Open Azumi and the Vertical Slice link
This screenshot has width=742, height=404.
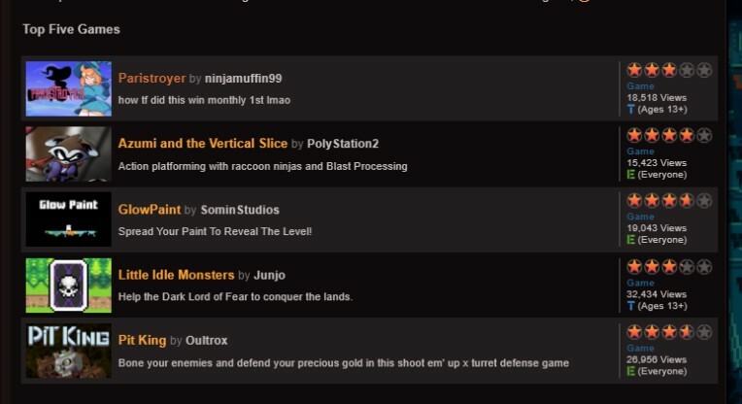203,144
